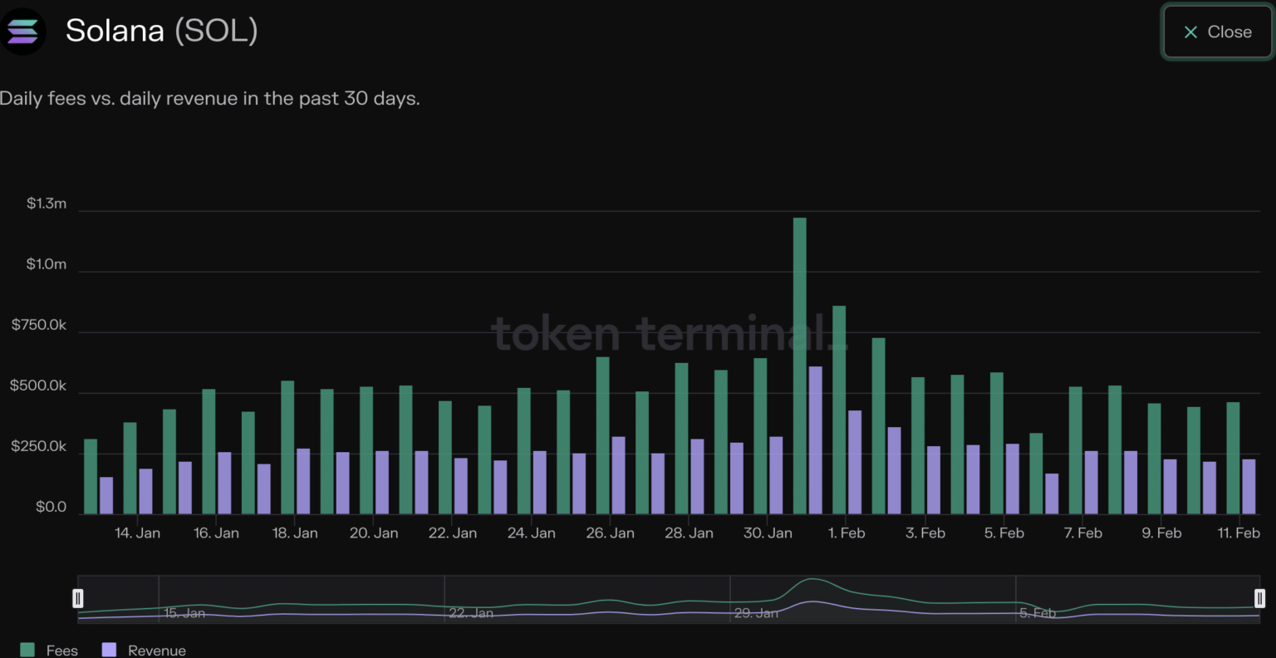Click the Solana logo icon

22,32
